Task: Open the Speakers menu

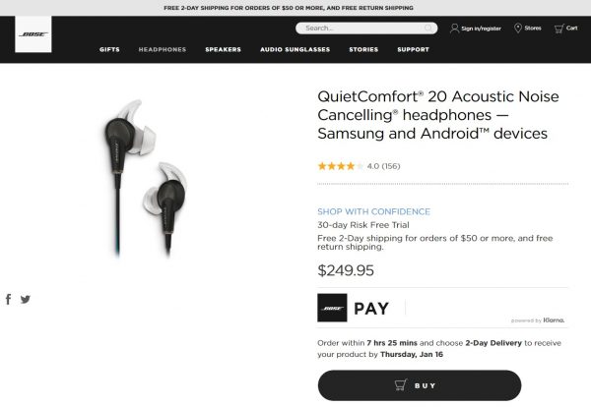Action: [223, 48]
